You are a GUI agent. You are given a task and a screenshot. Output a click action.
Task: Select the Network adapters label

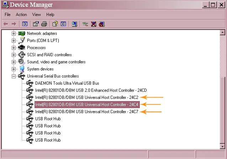pos(42,33)
